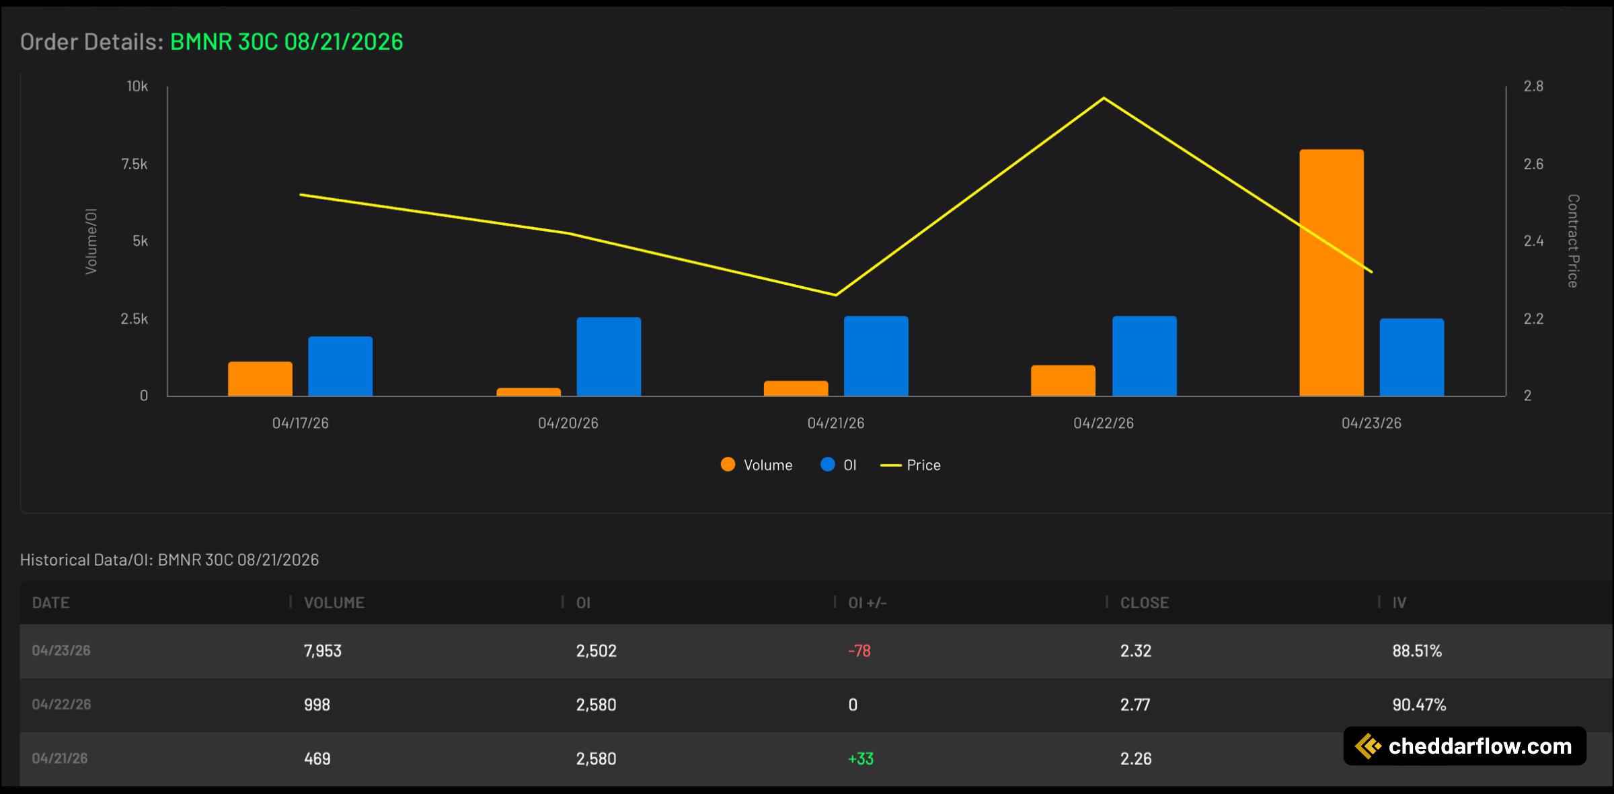Click the orange volume bar for 04/21/26
This screenshot has width=1614, height=794.
pos(796,388)
